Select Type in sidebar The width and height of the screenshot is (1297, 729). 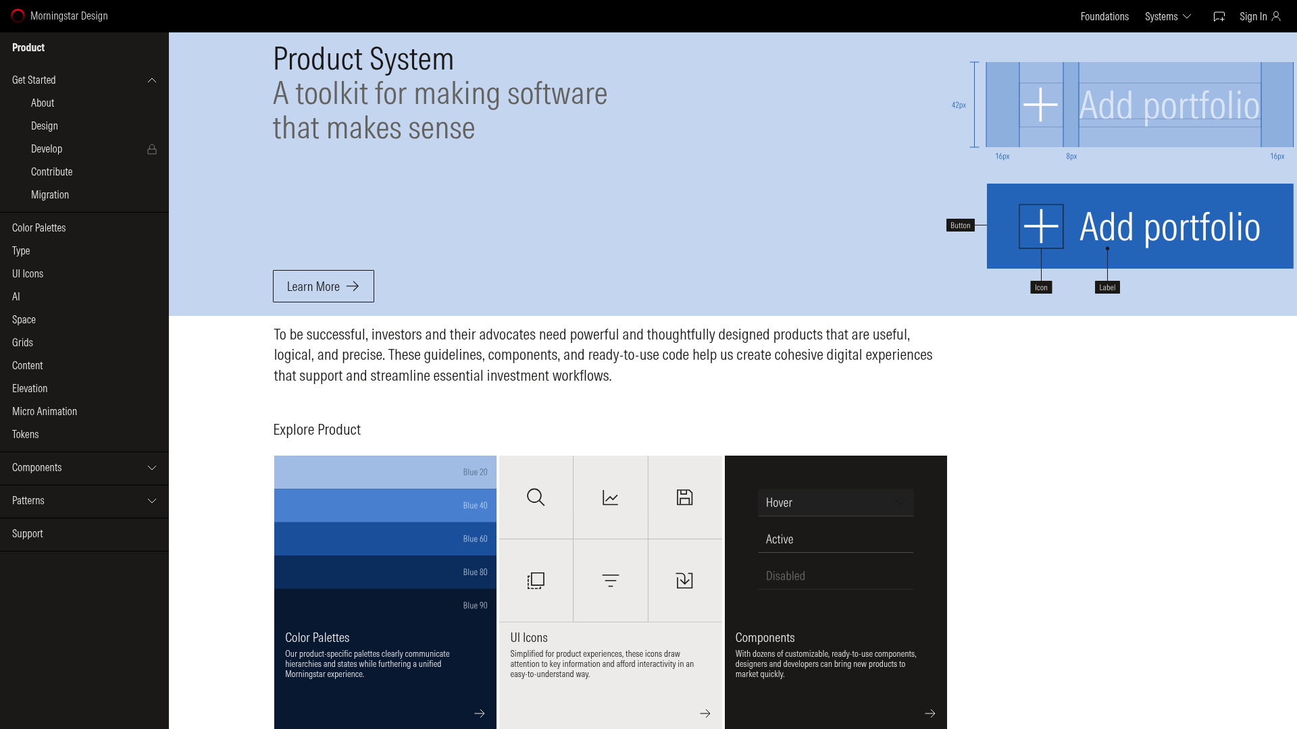point(21,251)
